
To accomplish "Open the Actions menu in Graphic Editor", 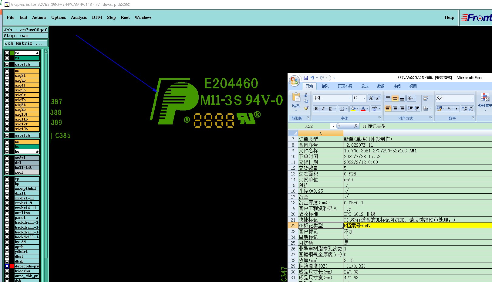I will click(39, 18).
